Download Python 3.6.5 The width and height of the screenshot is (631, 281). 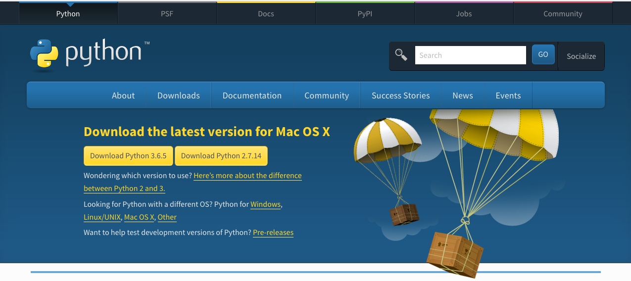128,156
